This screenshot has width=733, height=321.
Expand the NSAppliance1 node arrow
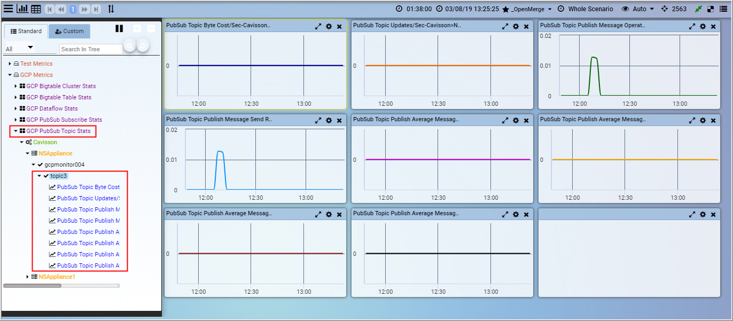(28, 277)
